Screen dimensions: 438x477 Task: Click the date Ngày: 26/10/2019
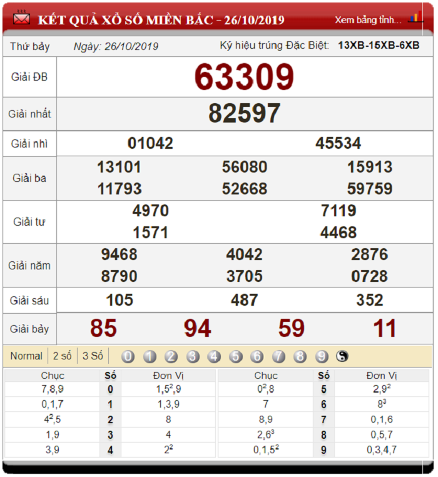click(116, 46)
